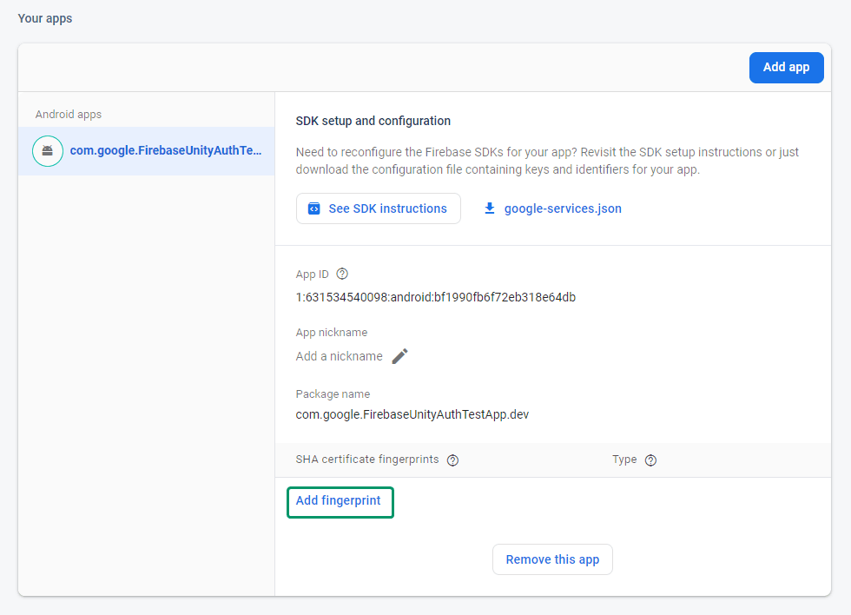Click the package name com.google.FirebaseUnityAuthTestApp.dev

coord(412,414)
